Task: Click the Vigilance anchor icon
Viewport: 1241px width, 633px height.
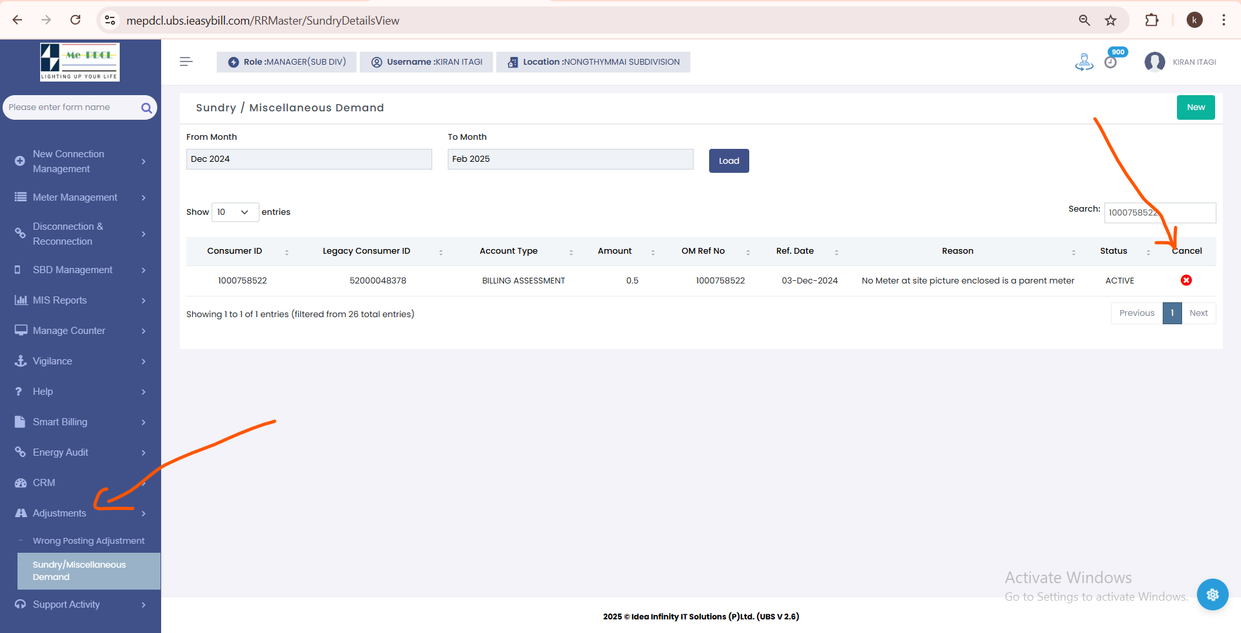Action: (x=21, y=361)
